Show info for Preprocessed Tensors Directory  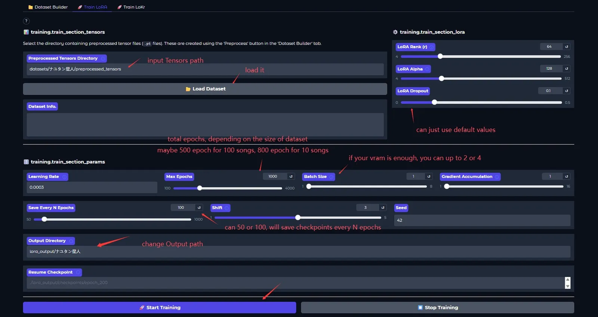pyautogui.click(x=103, y=59)
